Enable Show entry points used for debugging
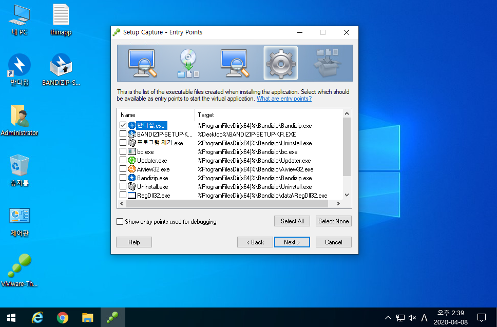 coord(120,221)
